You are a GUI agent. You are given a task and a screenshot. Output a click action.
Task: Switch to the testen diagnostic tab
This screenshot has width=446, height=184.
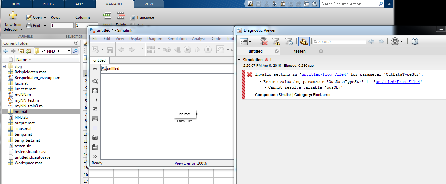pos(300,51)
